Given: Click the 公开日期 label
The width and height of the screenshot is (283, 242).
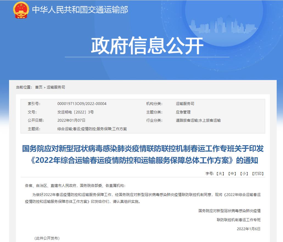Looking at the screenshot, I should click(x=36, y=120).
